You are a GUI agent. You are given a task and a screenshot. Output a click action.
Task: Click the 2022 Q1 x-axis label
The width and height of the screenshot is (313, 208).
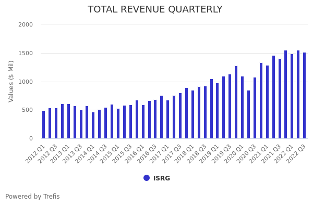pos(283,154)
